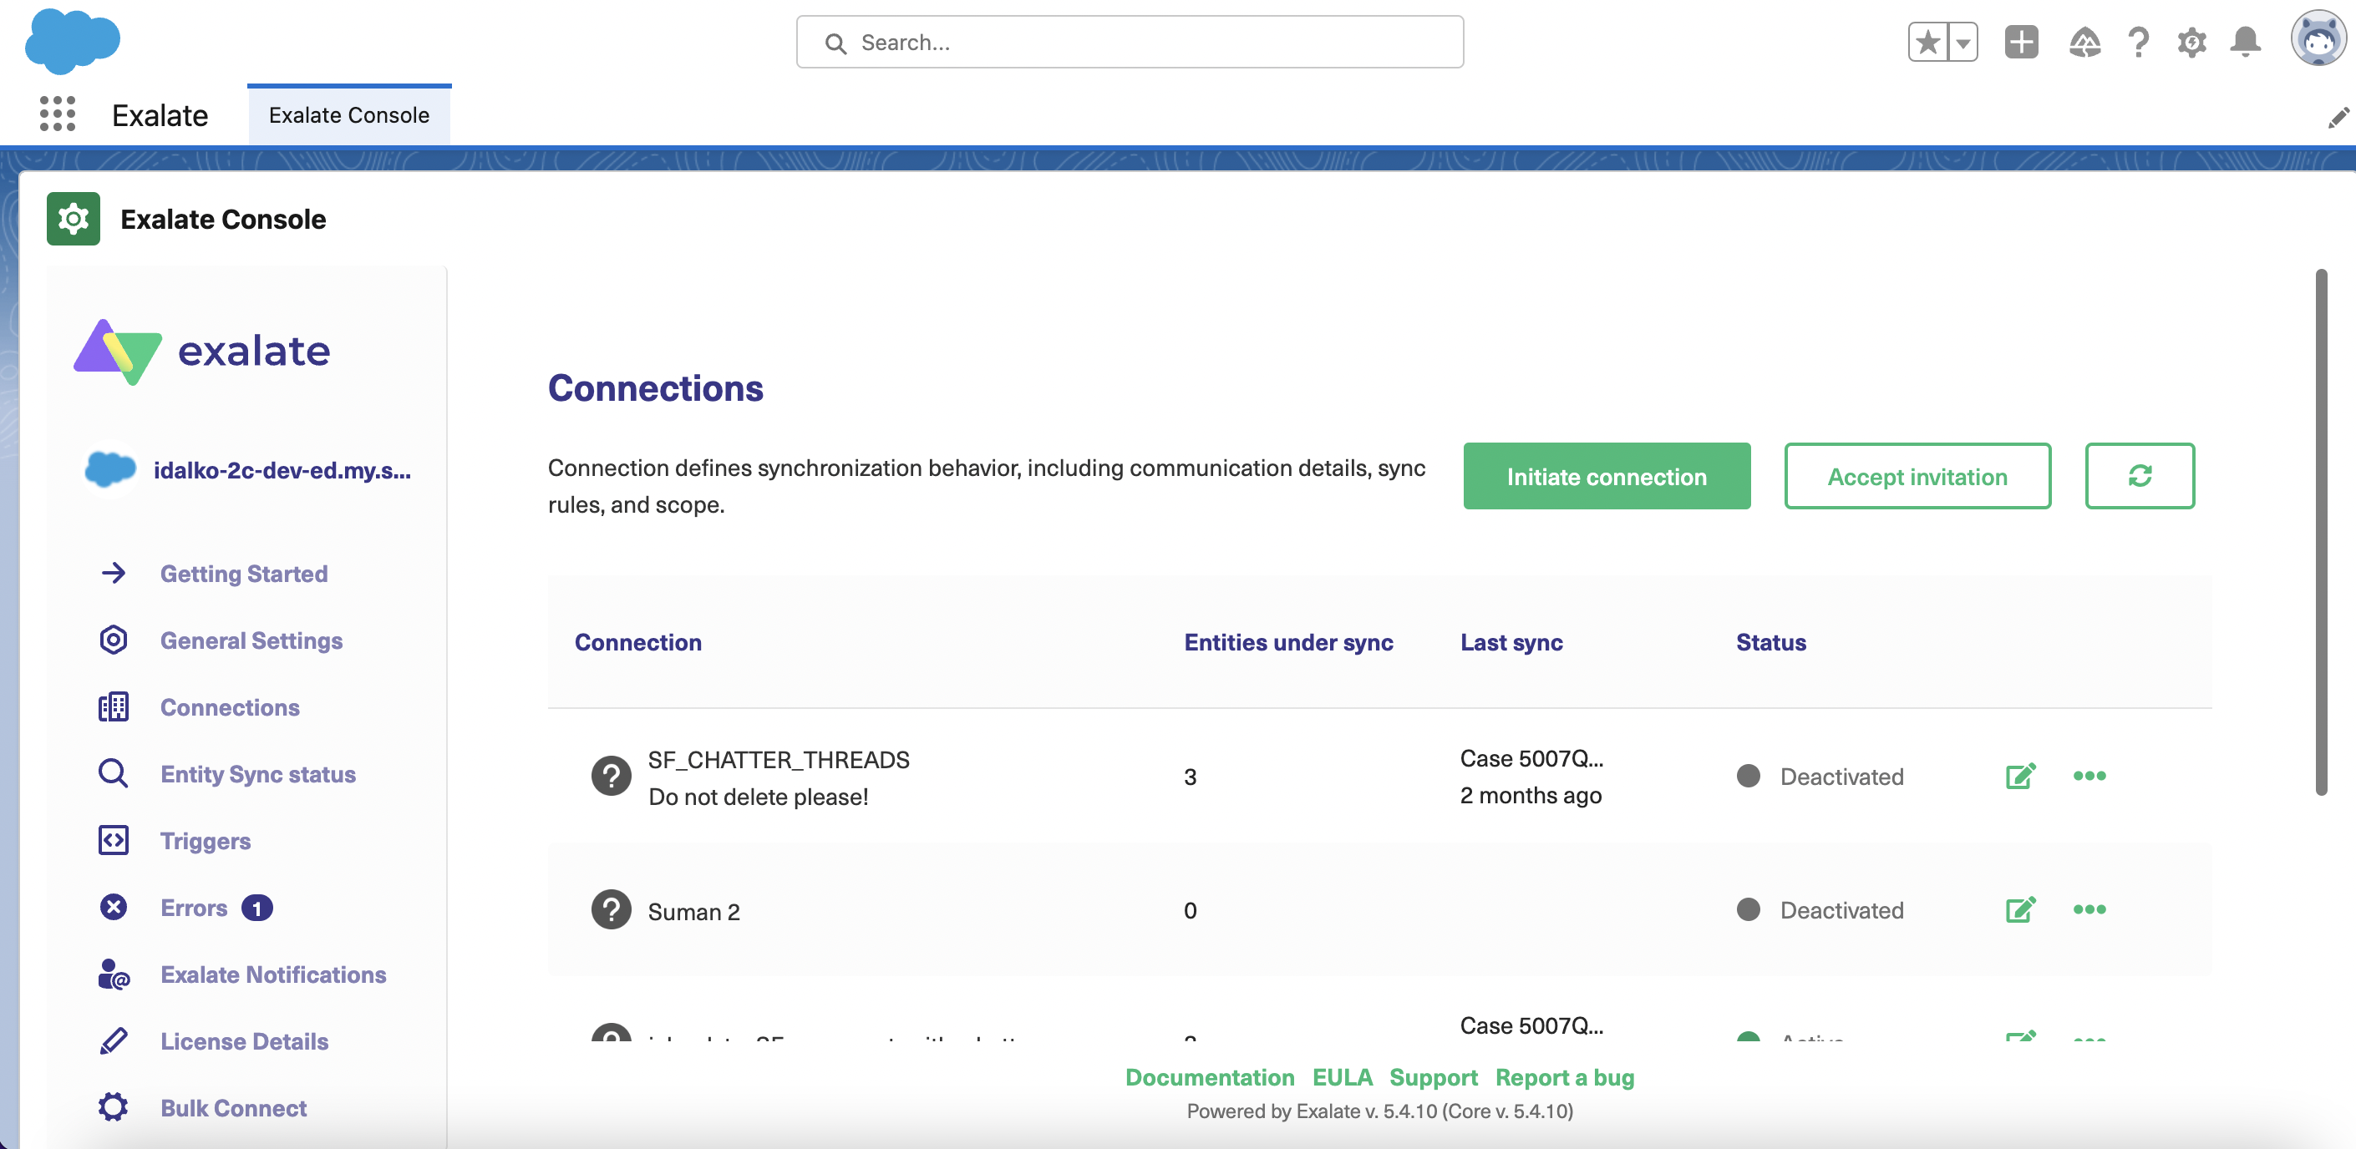Click the Connections tab in sidebar

coord(230,707)
